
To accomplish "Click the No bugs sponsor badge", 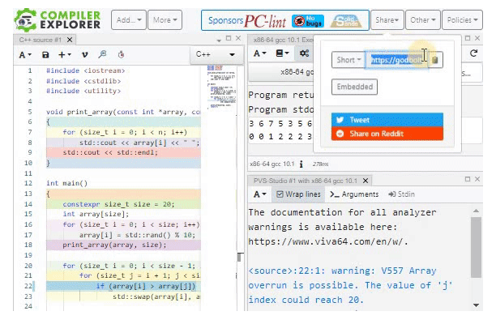I will tap(307, 21).
